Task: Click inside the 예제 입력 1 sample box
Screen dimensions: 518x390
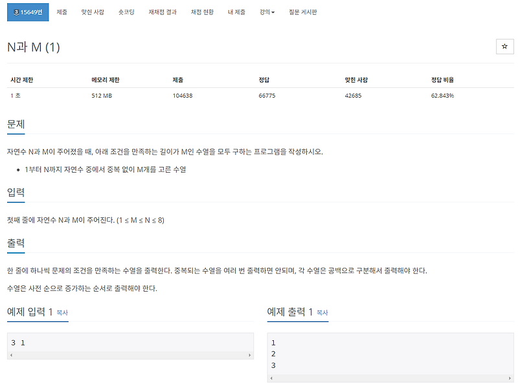Action: pyautogui.click(x=126, y=342)
